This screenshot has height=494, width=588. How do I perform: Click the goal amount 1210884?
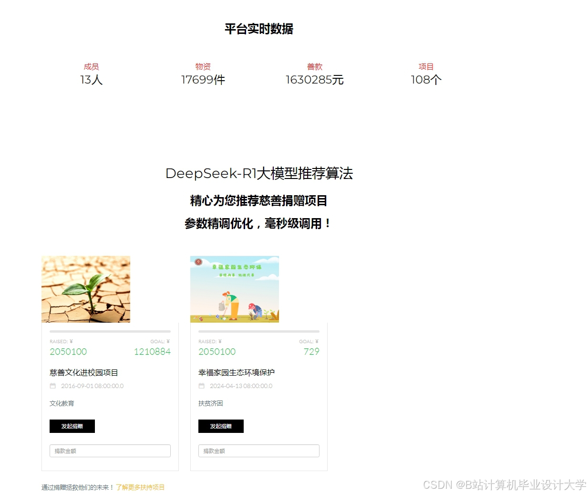point(152,352)
